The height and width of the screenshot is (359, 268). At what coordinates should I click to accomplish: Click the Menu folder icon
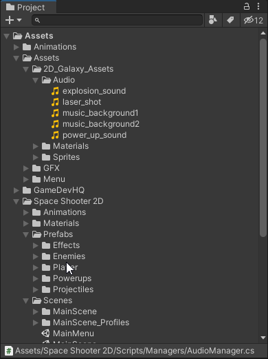[x=36, y=179]
